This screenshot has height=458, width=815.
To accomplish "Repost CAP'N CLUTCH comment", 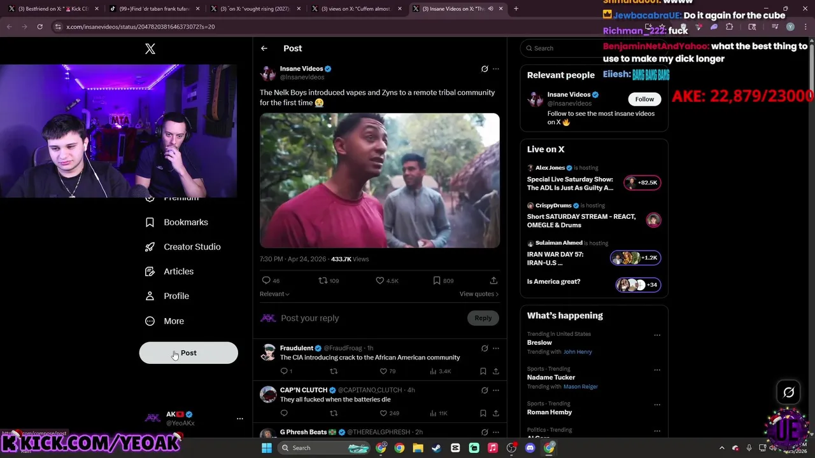I will pos(333,413).
